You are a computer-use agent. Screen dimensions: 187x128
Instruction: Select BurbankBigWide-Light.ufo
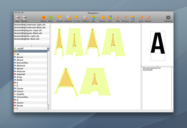click(x=31, y=36)
